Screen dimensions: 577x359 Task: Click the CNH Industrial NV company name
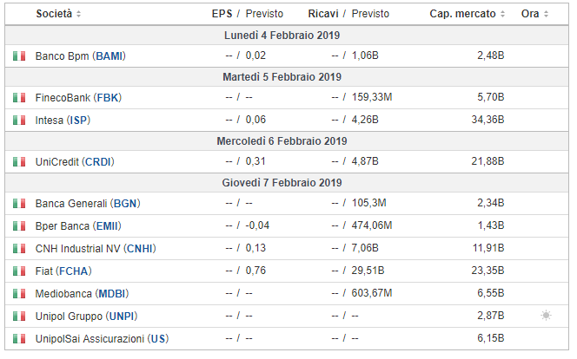[x=77, y=249]
